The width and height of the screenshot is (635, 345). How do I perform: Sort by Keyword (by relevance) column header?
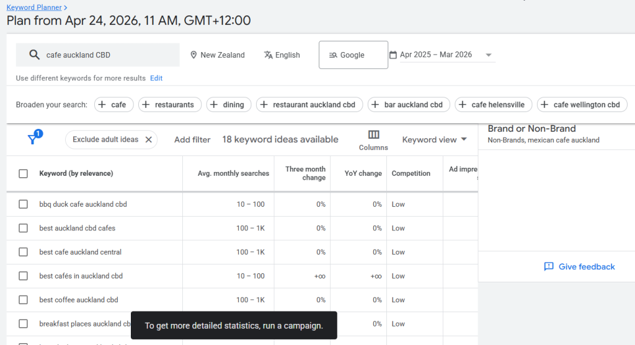76,173
